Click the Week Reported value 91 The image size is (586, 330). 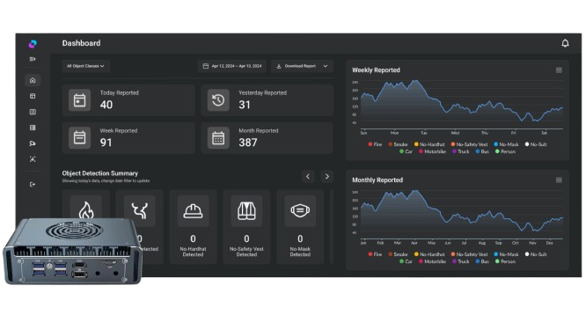(x=106, y=143)
